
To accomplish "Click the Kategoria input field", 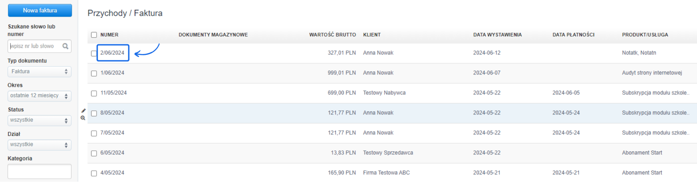I will [39, 171].
